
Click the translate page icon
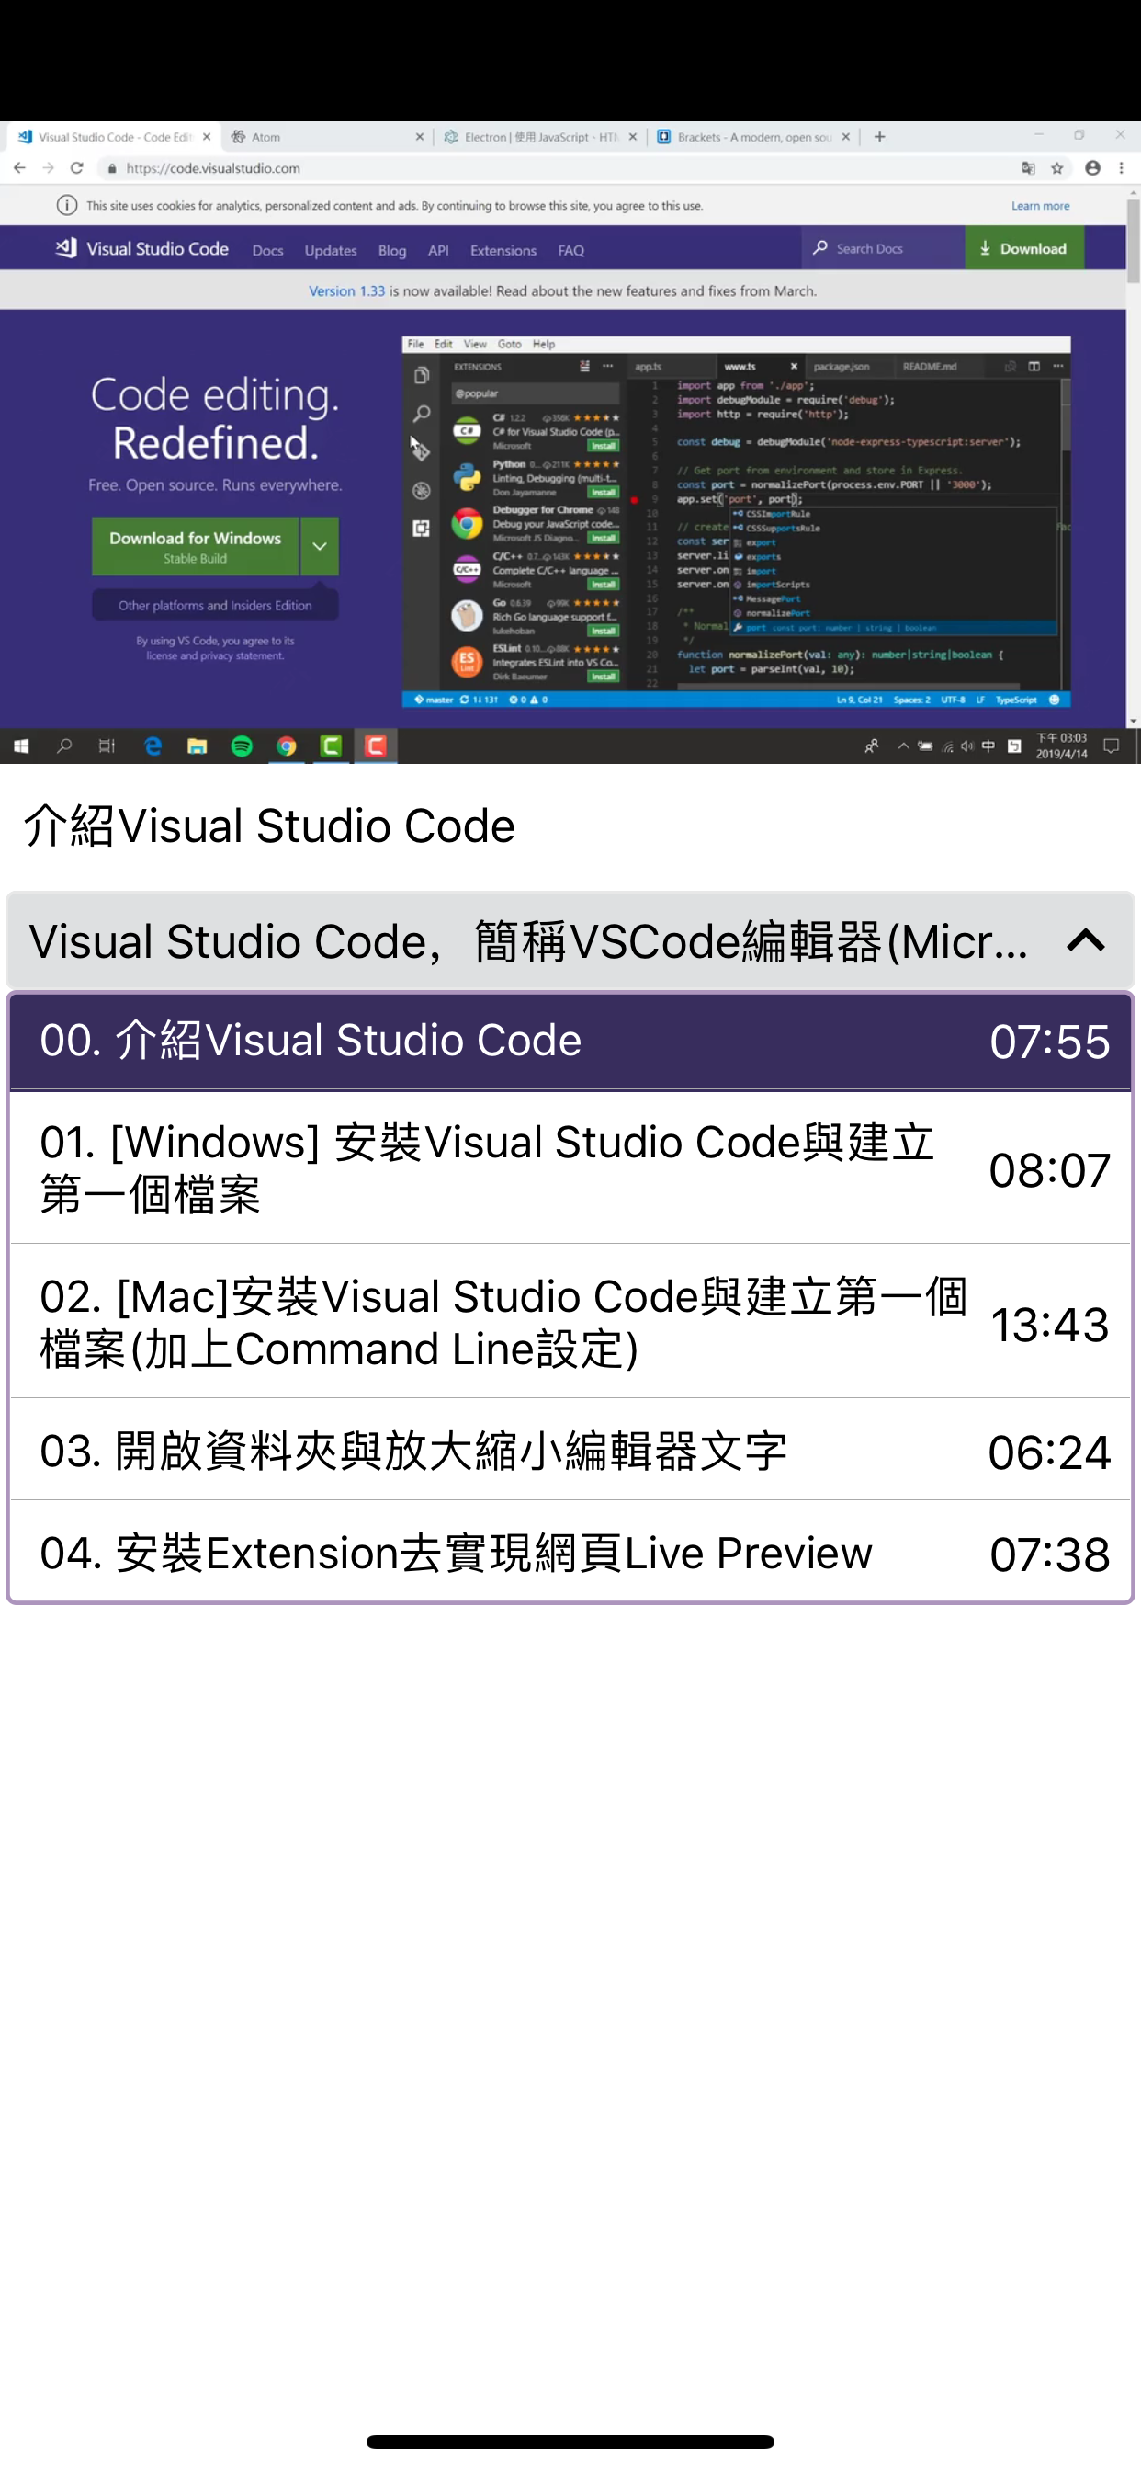1028,168
